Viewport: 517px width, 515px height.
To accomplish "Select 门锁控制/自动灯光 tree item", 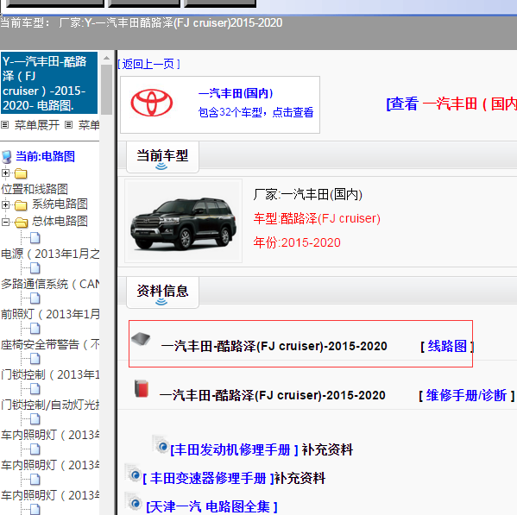I will [x=50, y=405].
